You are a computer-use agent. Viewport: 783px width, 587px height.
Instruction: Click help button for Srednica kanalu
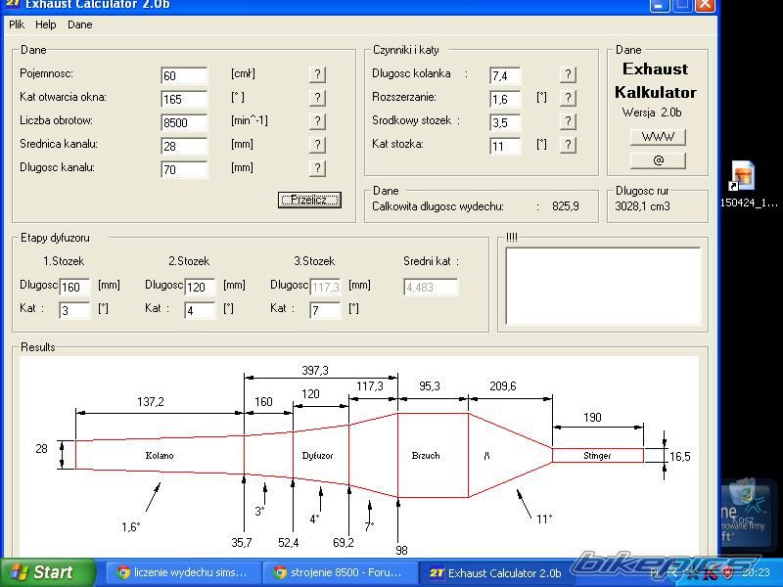click(x=317, y=145)
